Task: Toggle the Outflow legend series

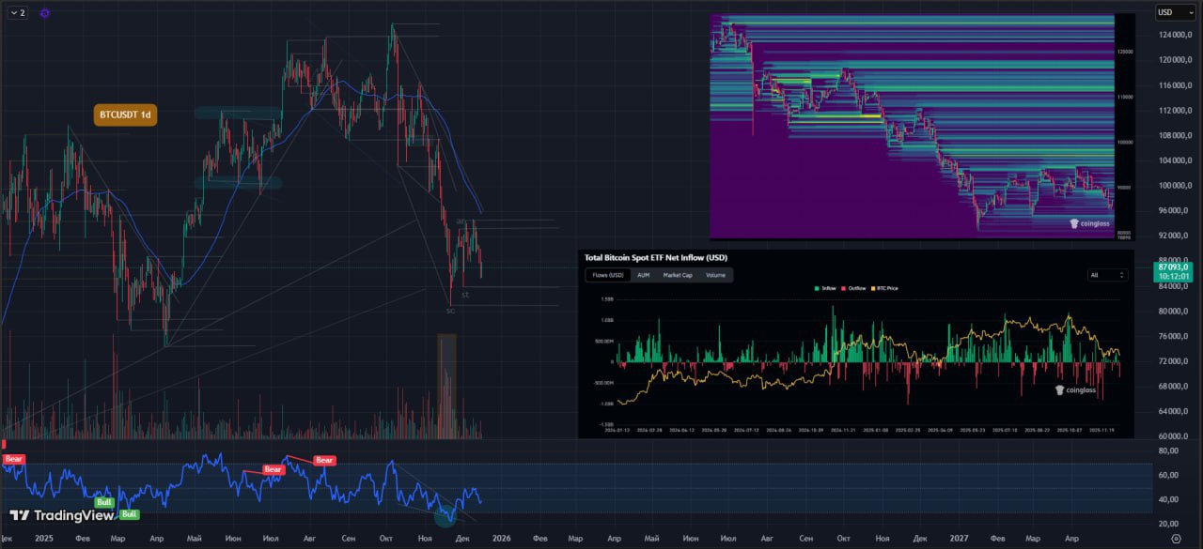Action: pyautogui.click(x=856, y=288)
